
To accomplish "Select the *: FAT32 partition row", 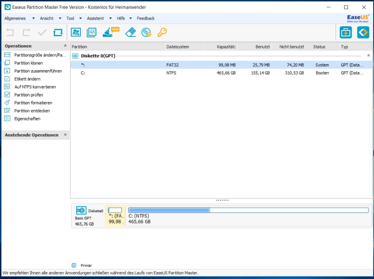I will [221, 65].
